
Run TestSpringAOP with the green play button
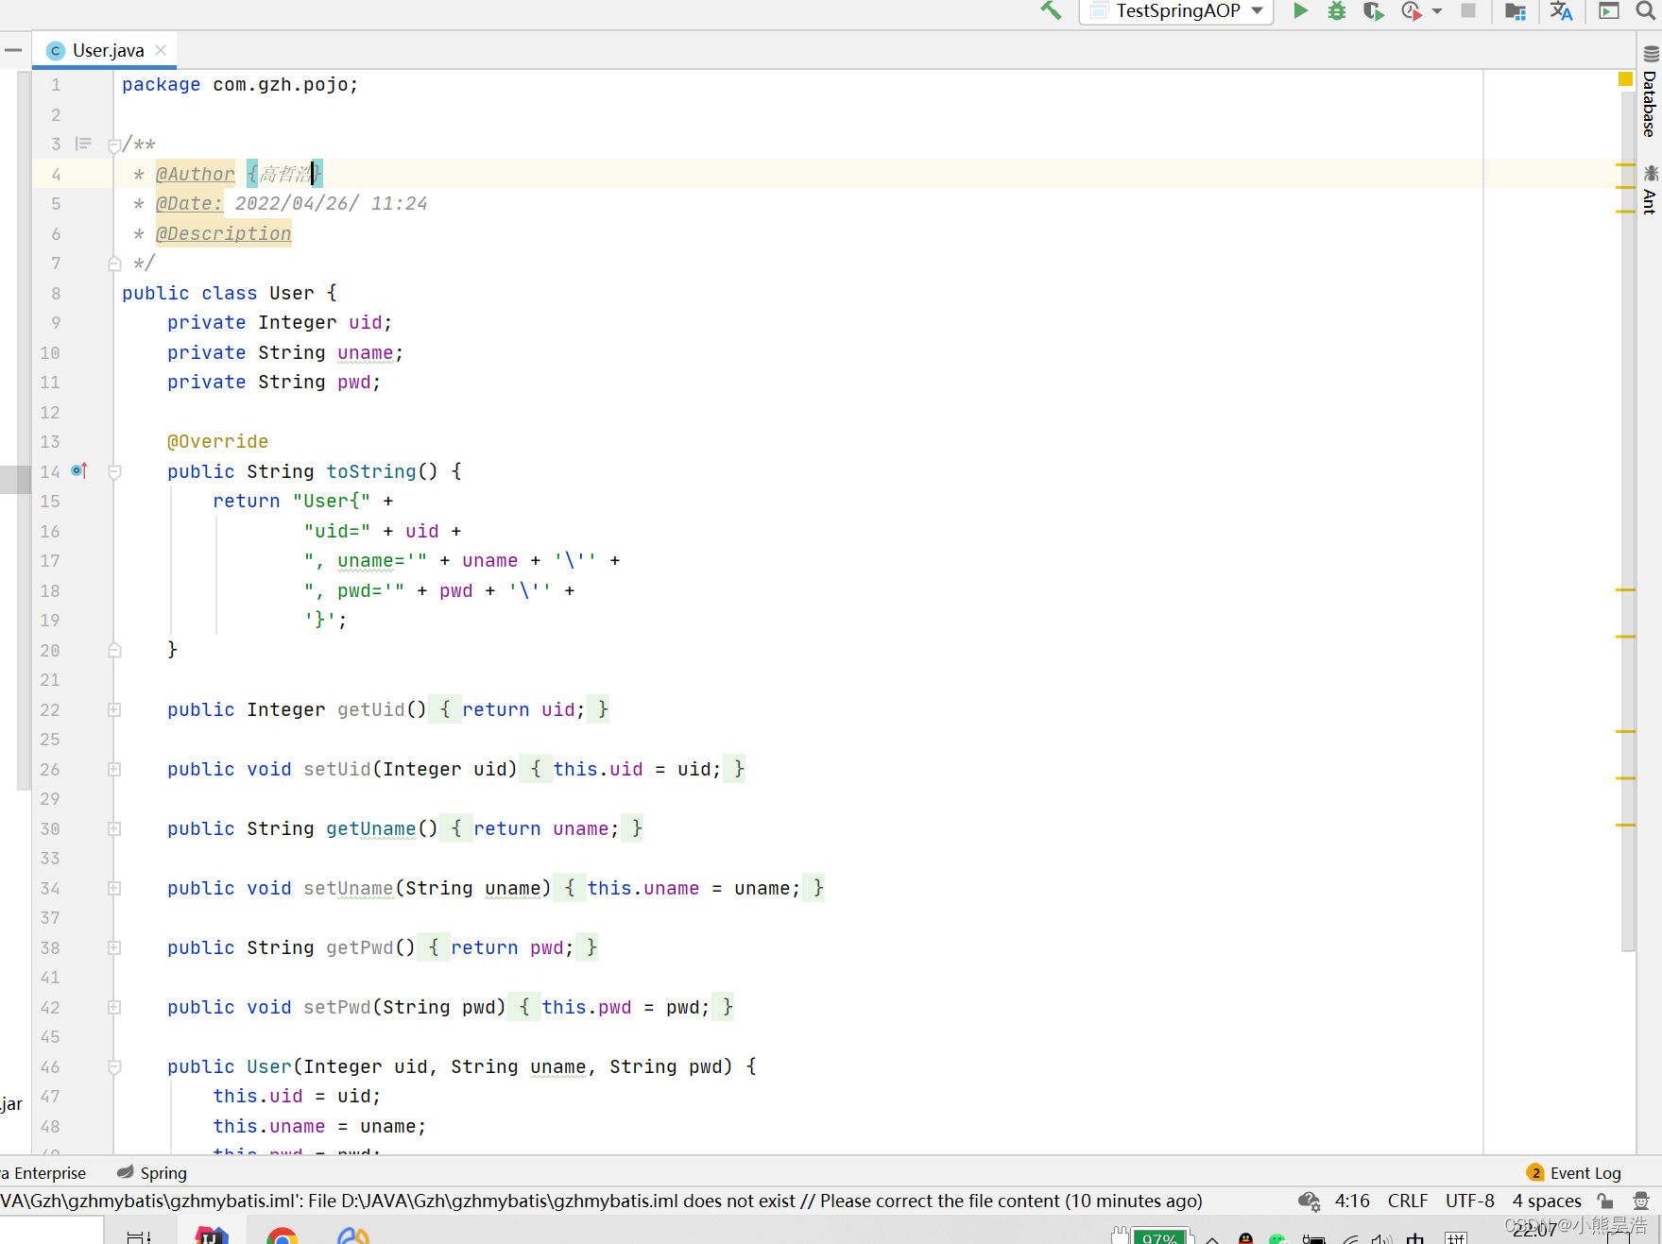coord(1301,10)
